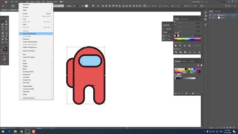The width and height of the screenshot is (238, 134).
Task: Select the Rectangle tool
Action: coord(3,27)
